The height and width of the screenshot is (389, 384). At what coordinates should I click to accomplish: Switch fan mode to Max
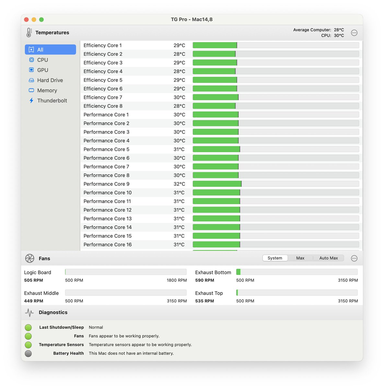click(300, 258)
